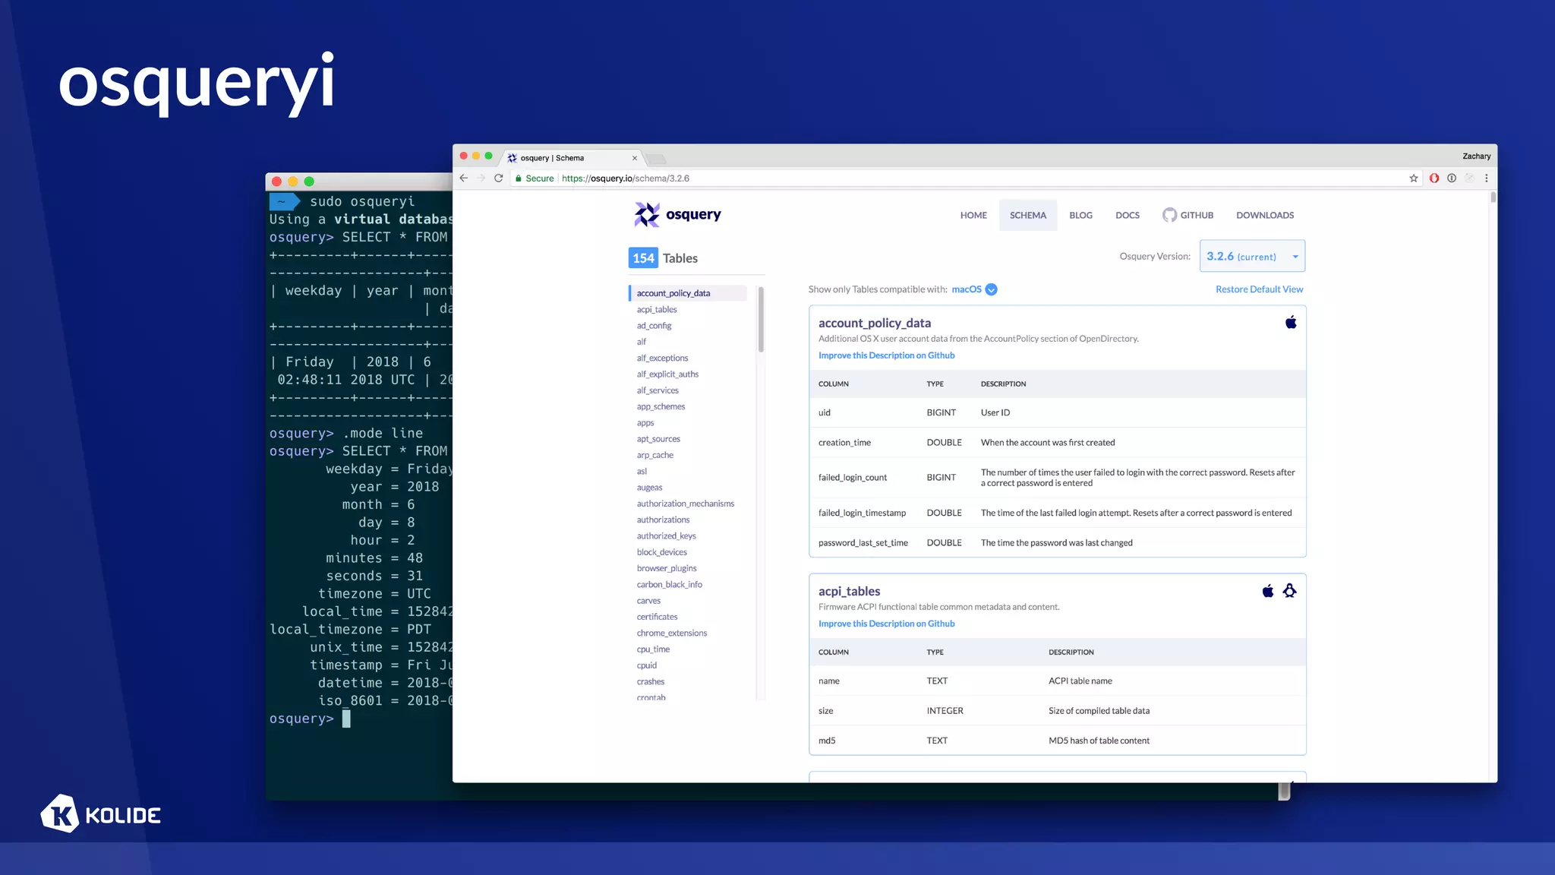Open the BLOG nav item
1555x875 pixels.
1080,216
